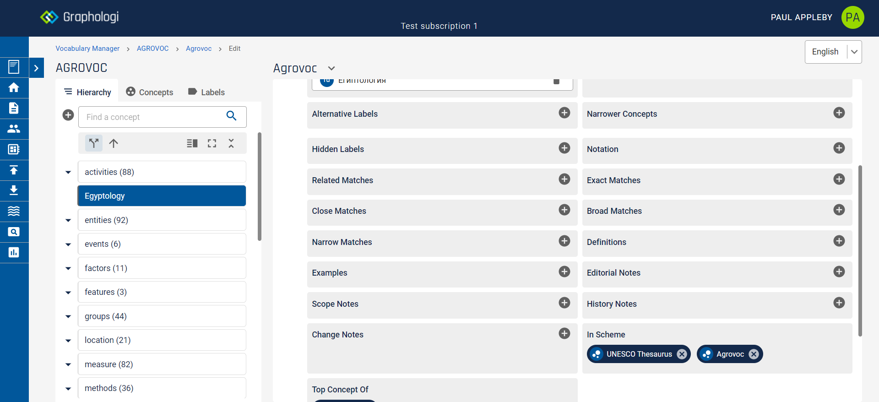This screenshot has height=402, width=879.
Task: Click the Graphologi logo
Action: (x=79, y=17)
